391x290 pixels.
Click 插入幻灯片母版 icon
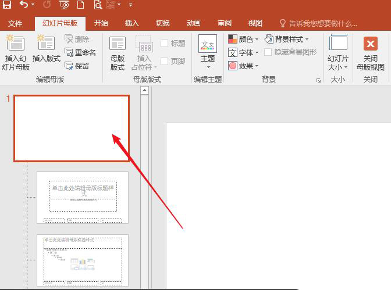tap(15, 44)
